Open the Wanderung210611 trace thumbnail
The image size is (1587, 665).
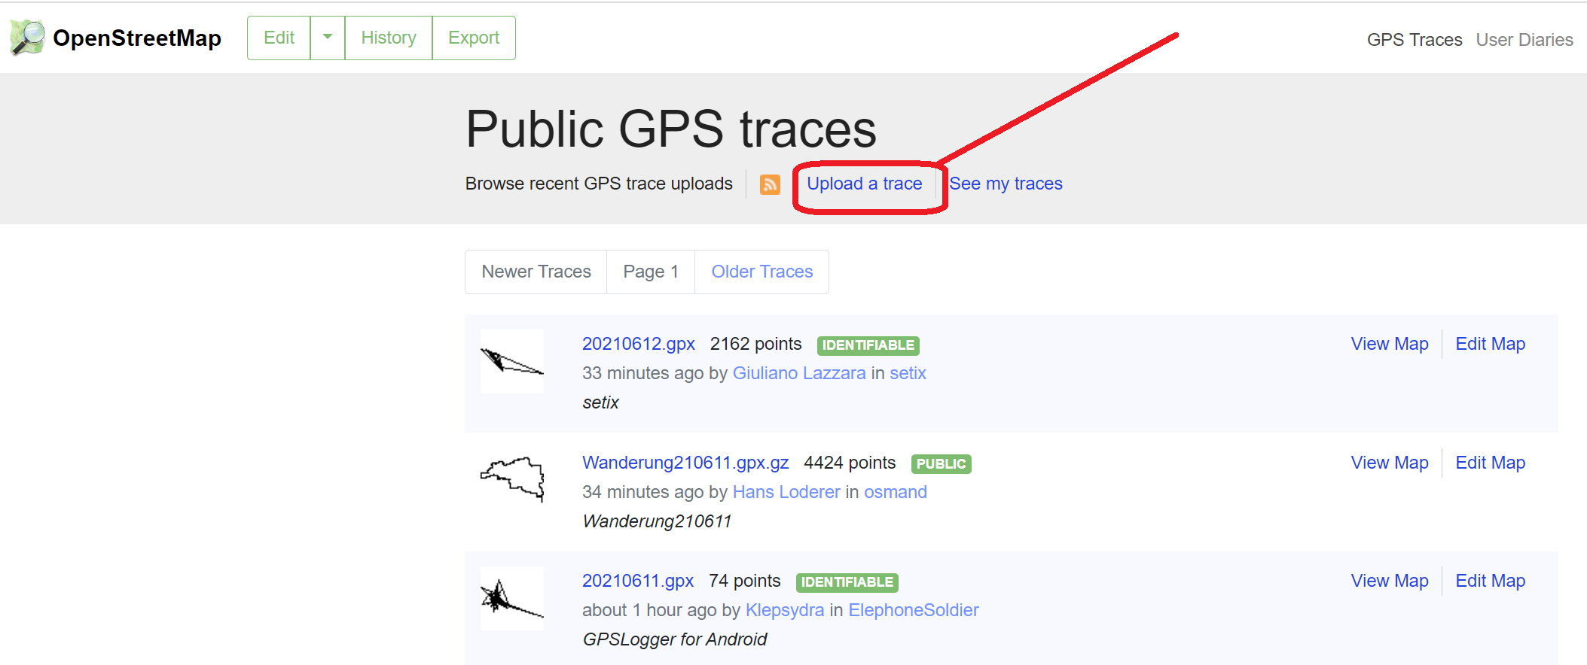coord(512,479)
